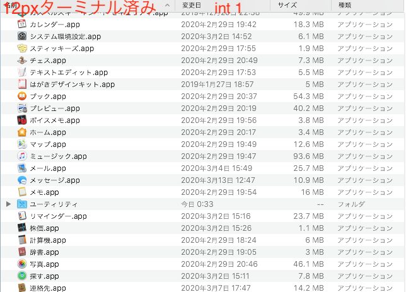Viewport: 406px width, 292px height.
Task: Select the リマインダー.app icon
Action: click(x=22, y=216)
